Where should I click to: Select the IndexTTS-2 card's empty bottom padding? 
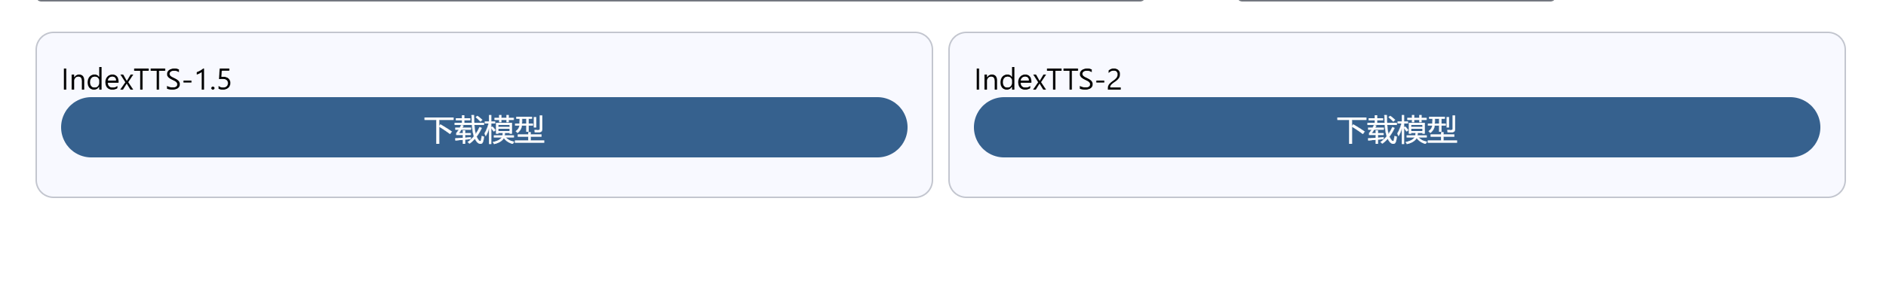(x=1396, y=178)
